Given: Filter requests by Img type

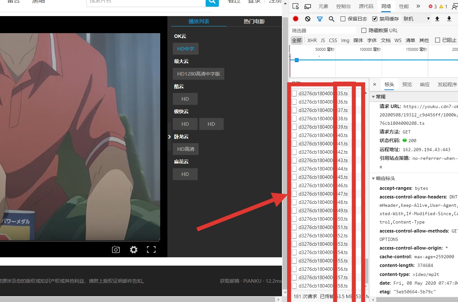Looking at the screenshot, I should 345,40.
